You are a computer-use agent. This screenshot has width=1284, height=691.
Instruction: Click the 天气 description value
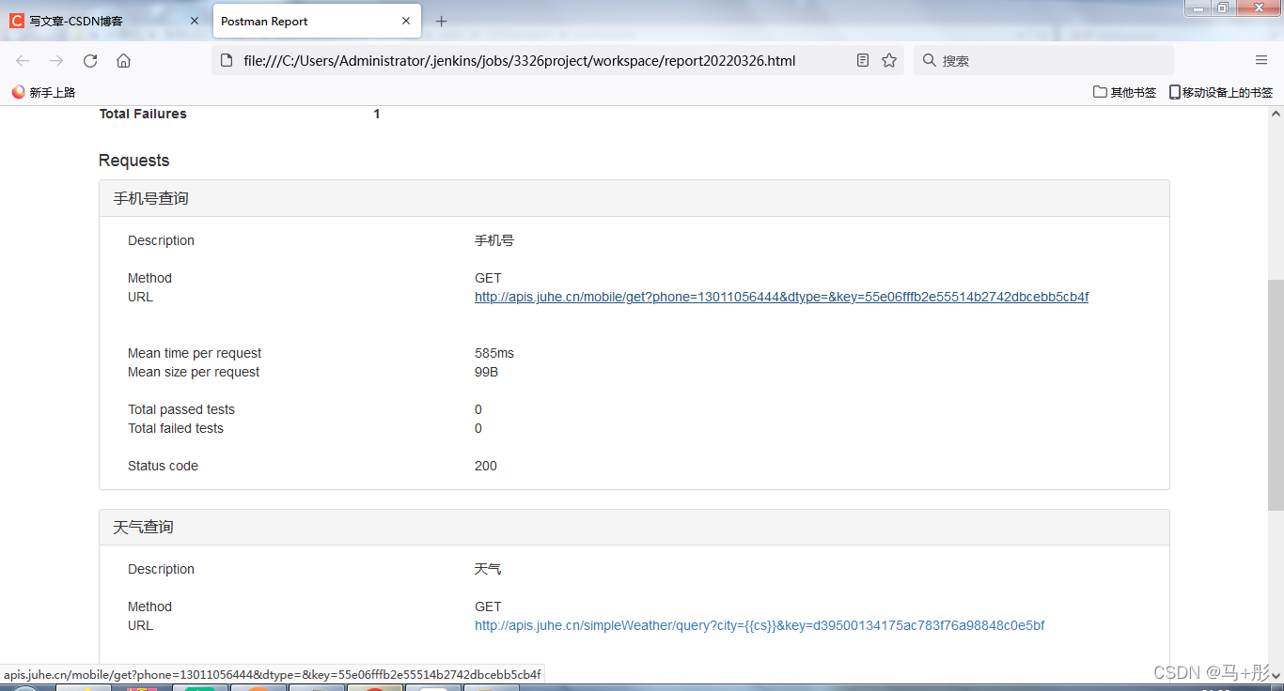tap(488, 569)
